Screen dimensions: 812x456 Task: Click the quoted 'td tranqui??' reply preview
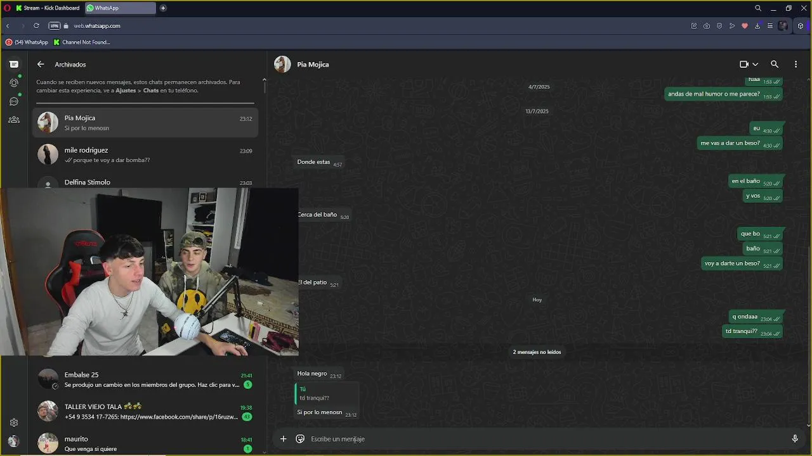click(x=325, y=393)
